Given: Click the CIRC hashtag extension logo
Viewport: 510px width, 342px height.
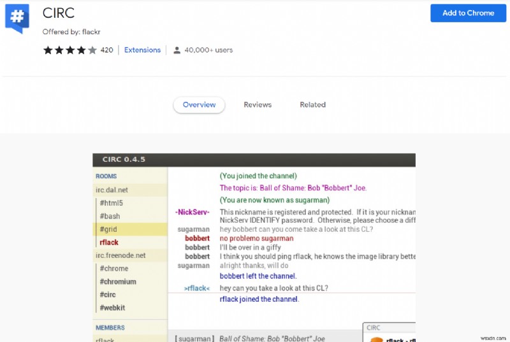Looking at the screenshot, I should point(17,18).
